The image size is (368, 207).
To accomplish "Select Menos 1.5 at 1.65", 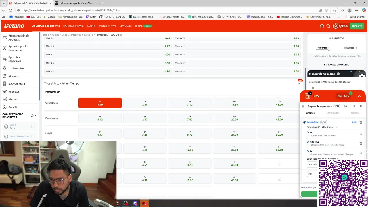I will tap(237, 46).
